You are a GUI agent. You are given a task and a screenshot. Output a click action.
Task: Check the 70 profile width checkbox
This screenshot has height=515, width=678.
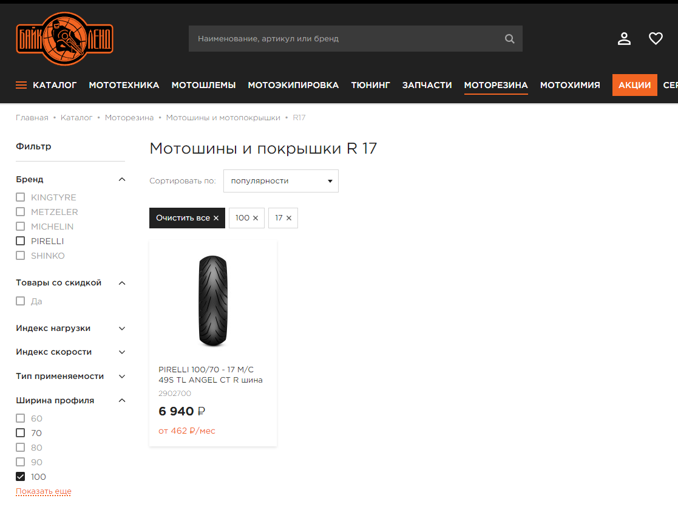(x=20, y=433)
